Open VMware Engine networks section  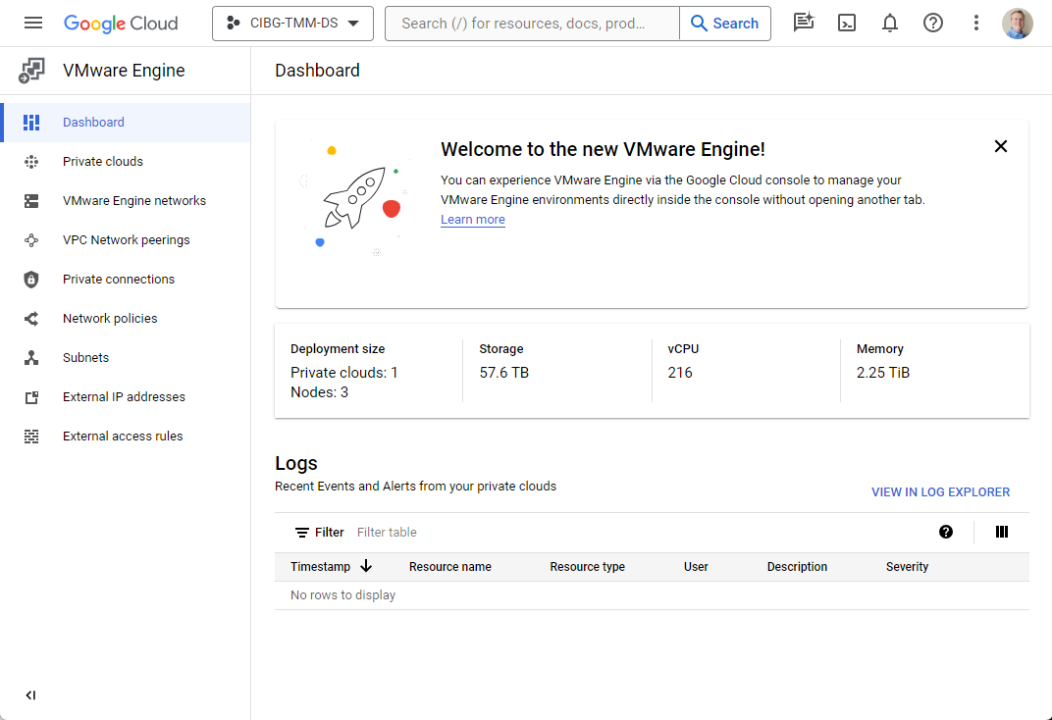pyautogui.click(x=134, y=201)
